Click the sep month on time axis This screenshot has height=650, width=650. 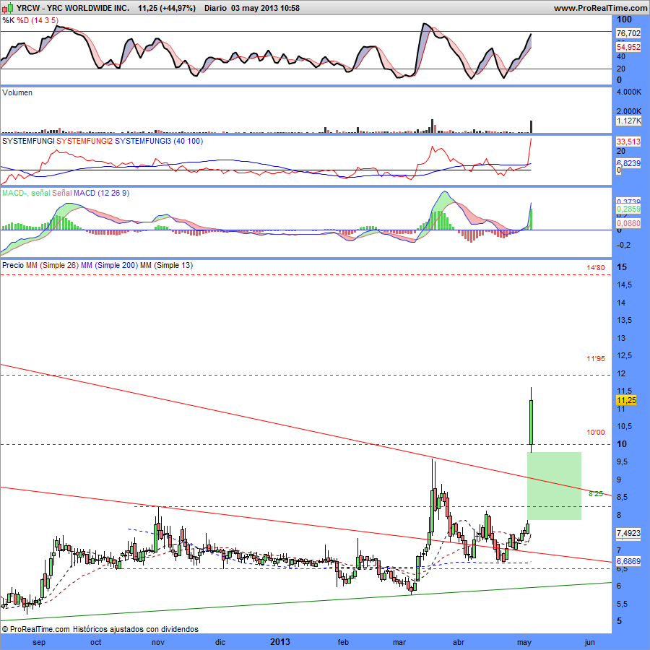tap(39, 643)
